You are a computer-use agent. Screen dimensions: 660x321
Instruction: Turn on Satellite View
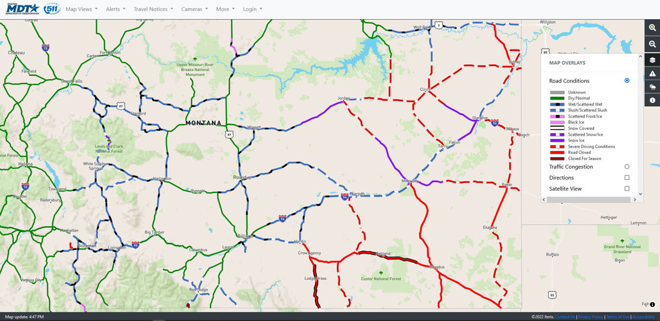626,189
